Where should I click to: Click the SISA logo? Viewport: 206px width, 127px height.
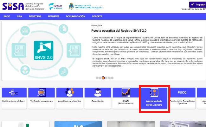(13, 6)
